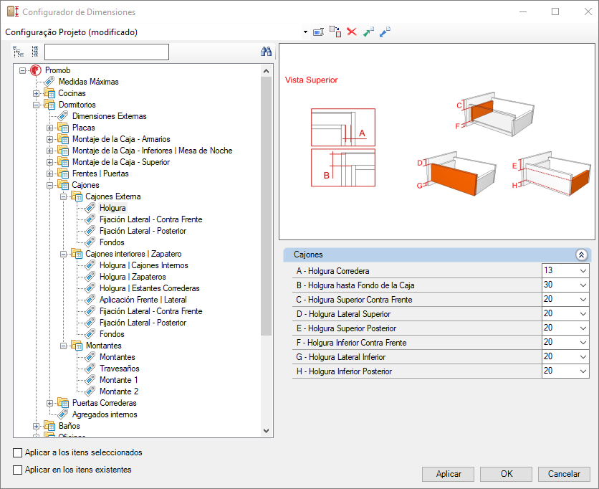
Task: Click the Travesaños tag icon
Action: point(90,369)
